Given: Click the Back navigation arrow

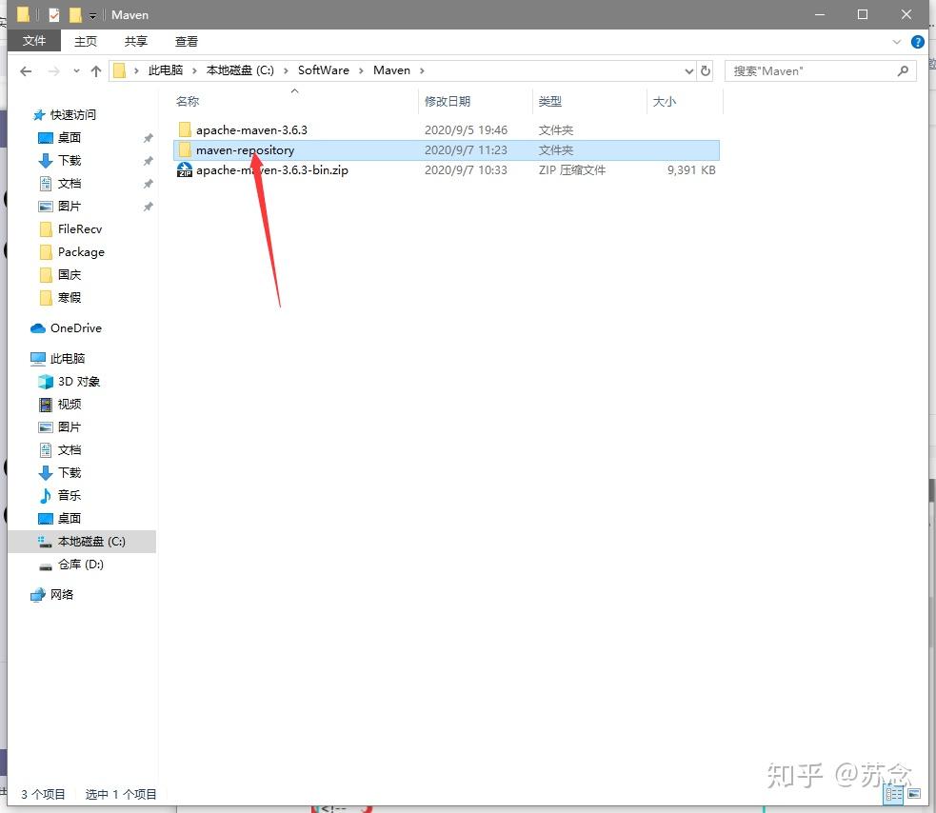Looking at the screenshot, I should click(26, 71).
